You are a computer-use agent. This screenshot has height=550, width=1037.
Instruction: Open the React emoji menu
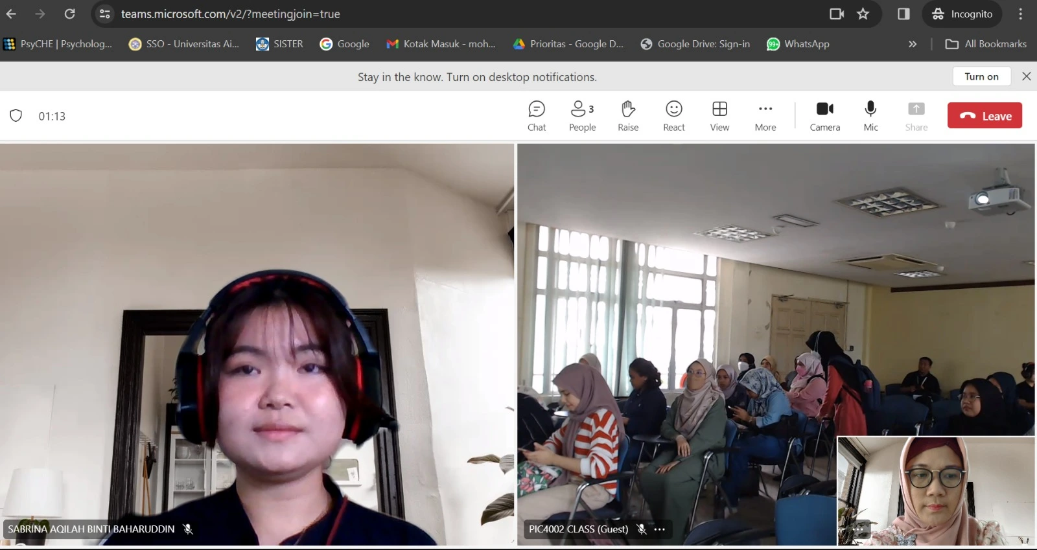674,117
